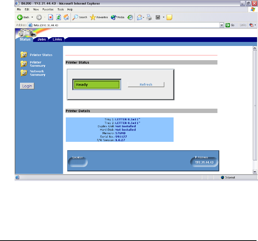Screen dimensions: 258x241
Task: Click the browser Refresh page icon
Action: tap(58, 17)
